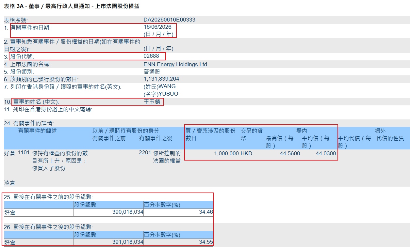Image resolution: width=410 pixels, height=247 pixels.
Task: Click after-event total 391,018,034
Action: click(x=127, y=242)
